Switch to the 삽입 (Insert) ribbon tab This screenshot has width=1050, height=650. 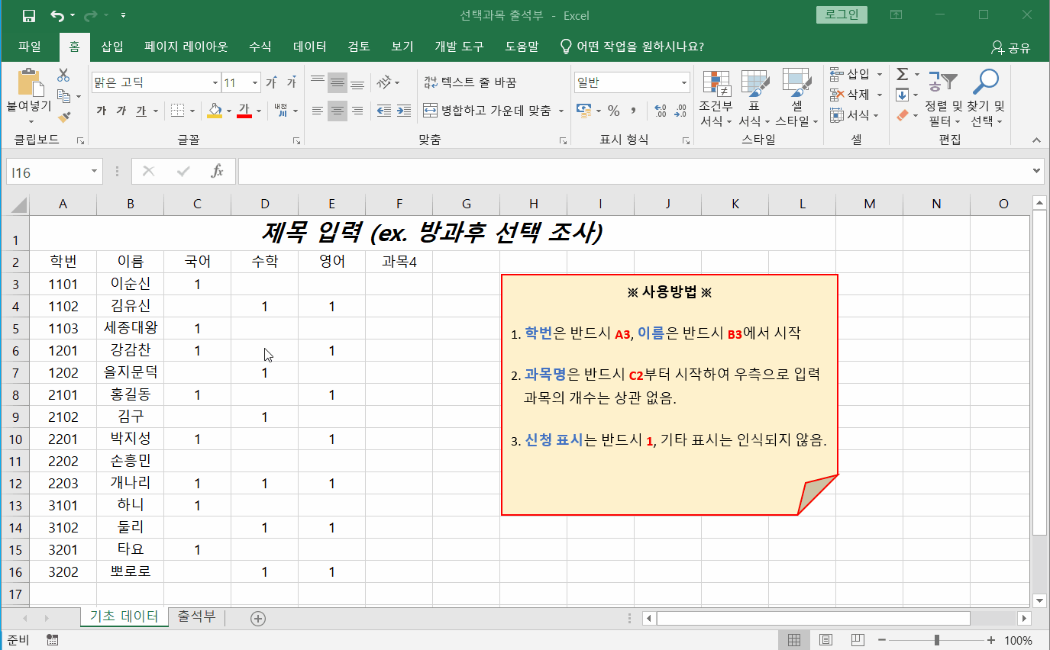click(x=112, y=47)
